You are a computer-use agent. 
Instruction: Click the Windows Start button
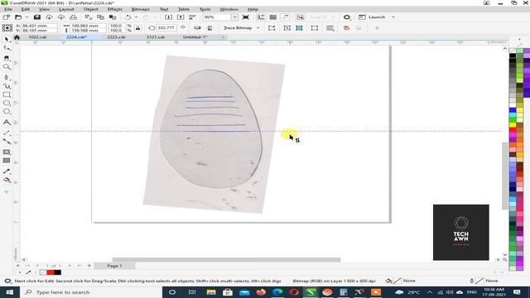9,292
